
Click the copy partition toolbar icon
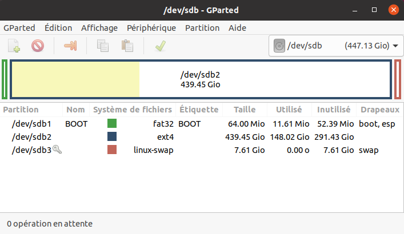point(103,46)
